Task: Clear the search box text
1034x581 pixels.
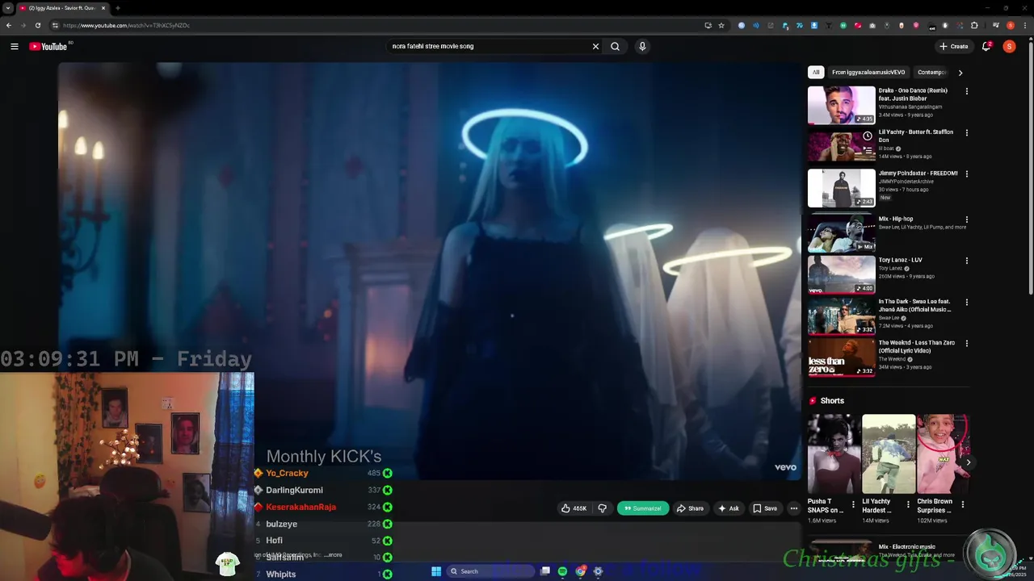Action: coord(595,46)
